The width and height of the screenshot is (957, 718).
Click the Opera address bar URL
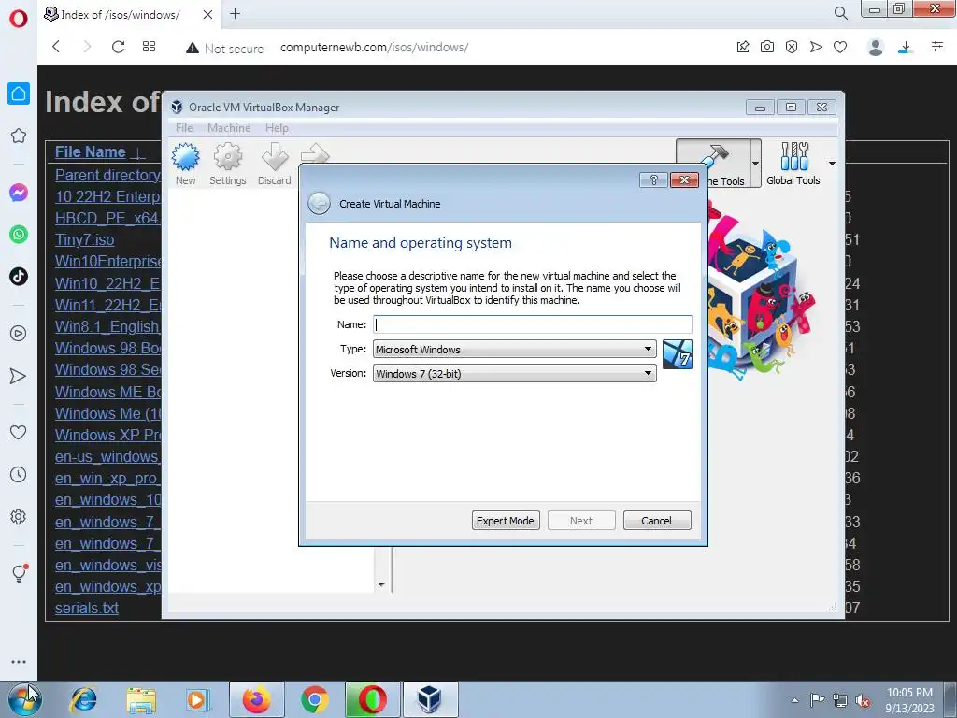pyautogui.click(x=374, y=47)
